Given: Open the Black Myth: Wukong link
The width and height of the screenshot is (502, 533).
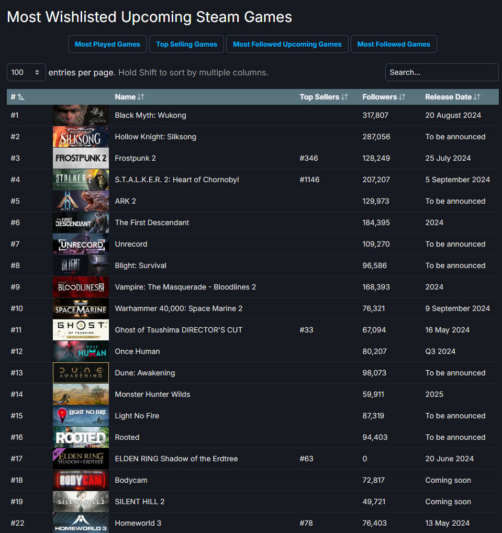Looking at the screenshot, I should tap(151, 115).
